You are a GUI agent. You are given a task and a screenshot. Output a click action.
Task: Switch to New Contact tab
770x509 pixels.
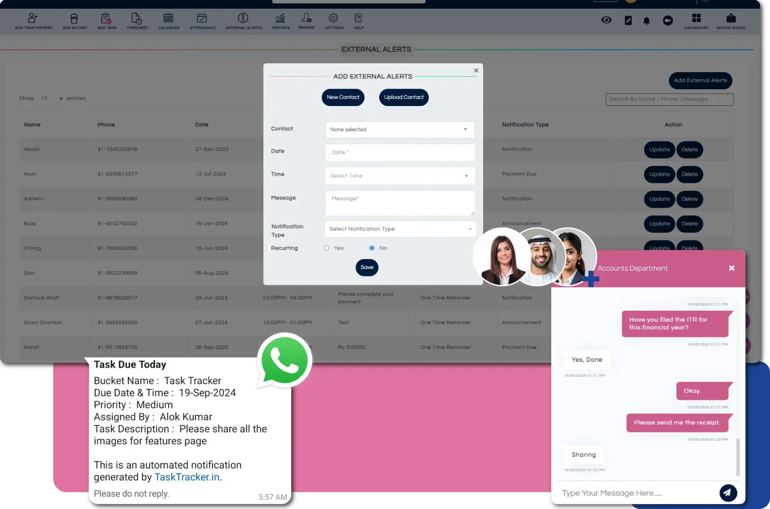[343, 97]
